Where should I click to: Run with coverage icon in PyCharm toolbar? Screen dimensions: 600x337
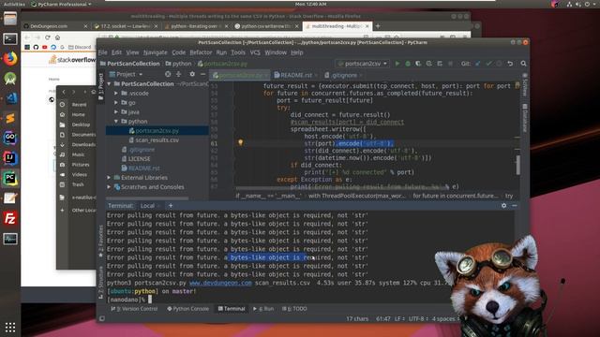pos(418,64)
